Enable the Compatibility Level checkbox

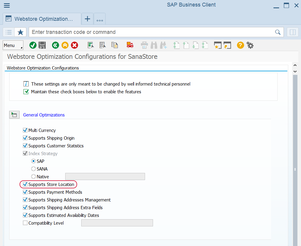[25, 223]
